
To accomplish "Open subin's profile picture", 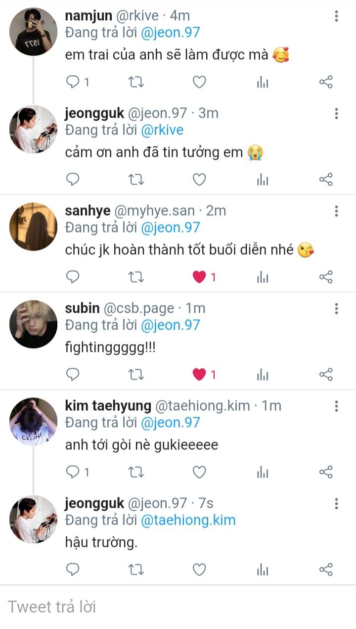I will (33, 324).
